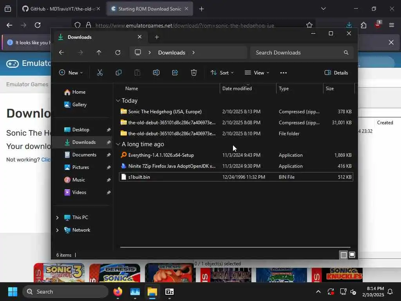Expand This PC in navigation pane
The height and width of the screenshot is (301, 401).
point(57,217)
